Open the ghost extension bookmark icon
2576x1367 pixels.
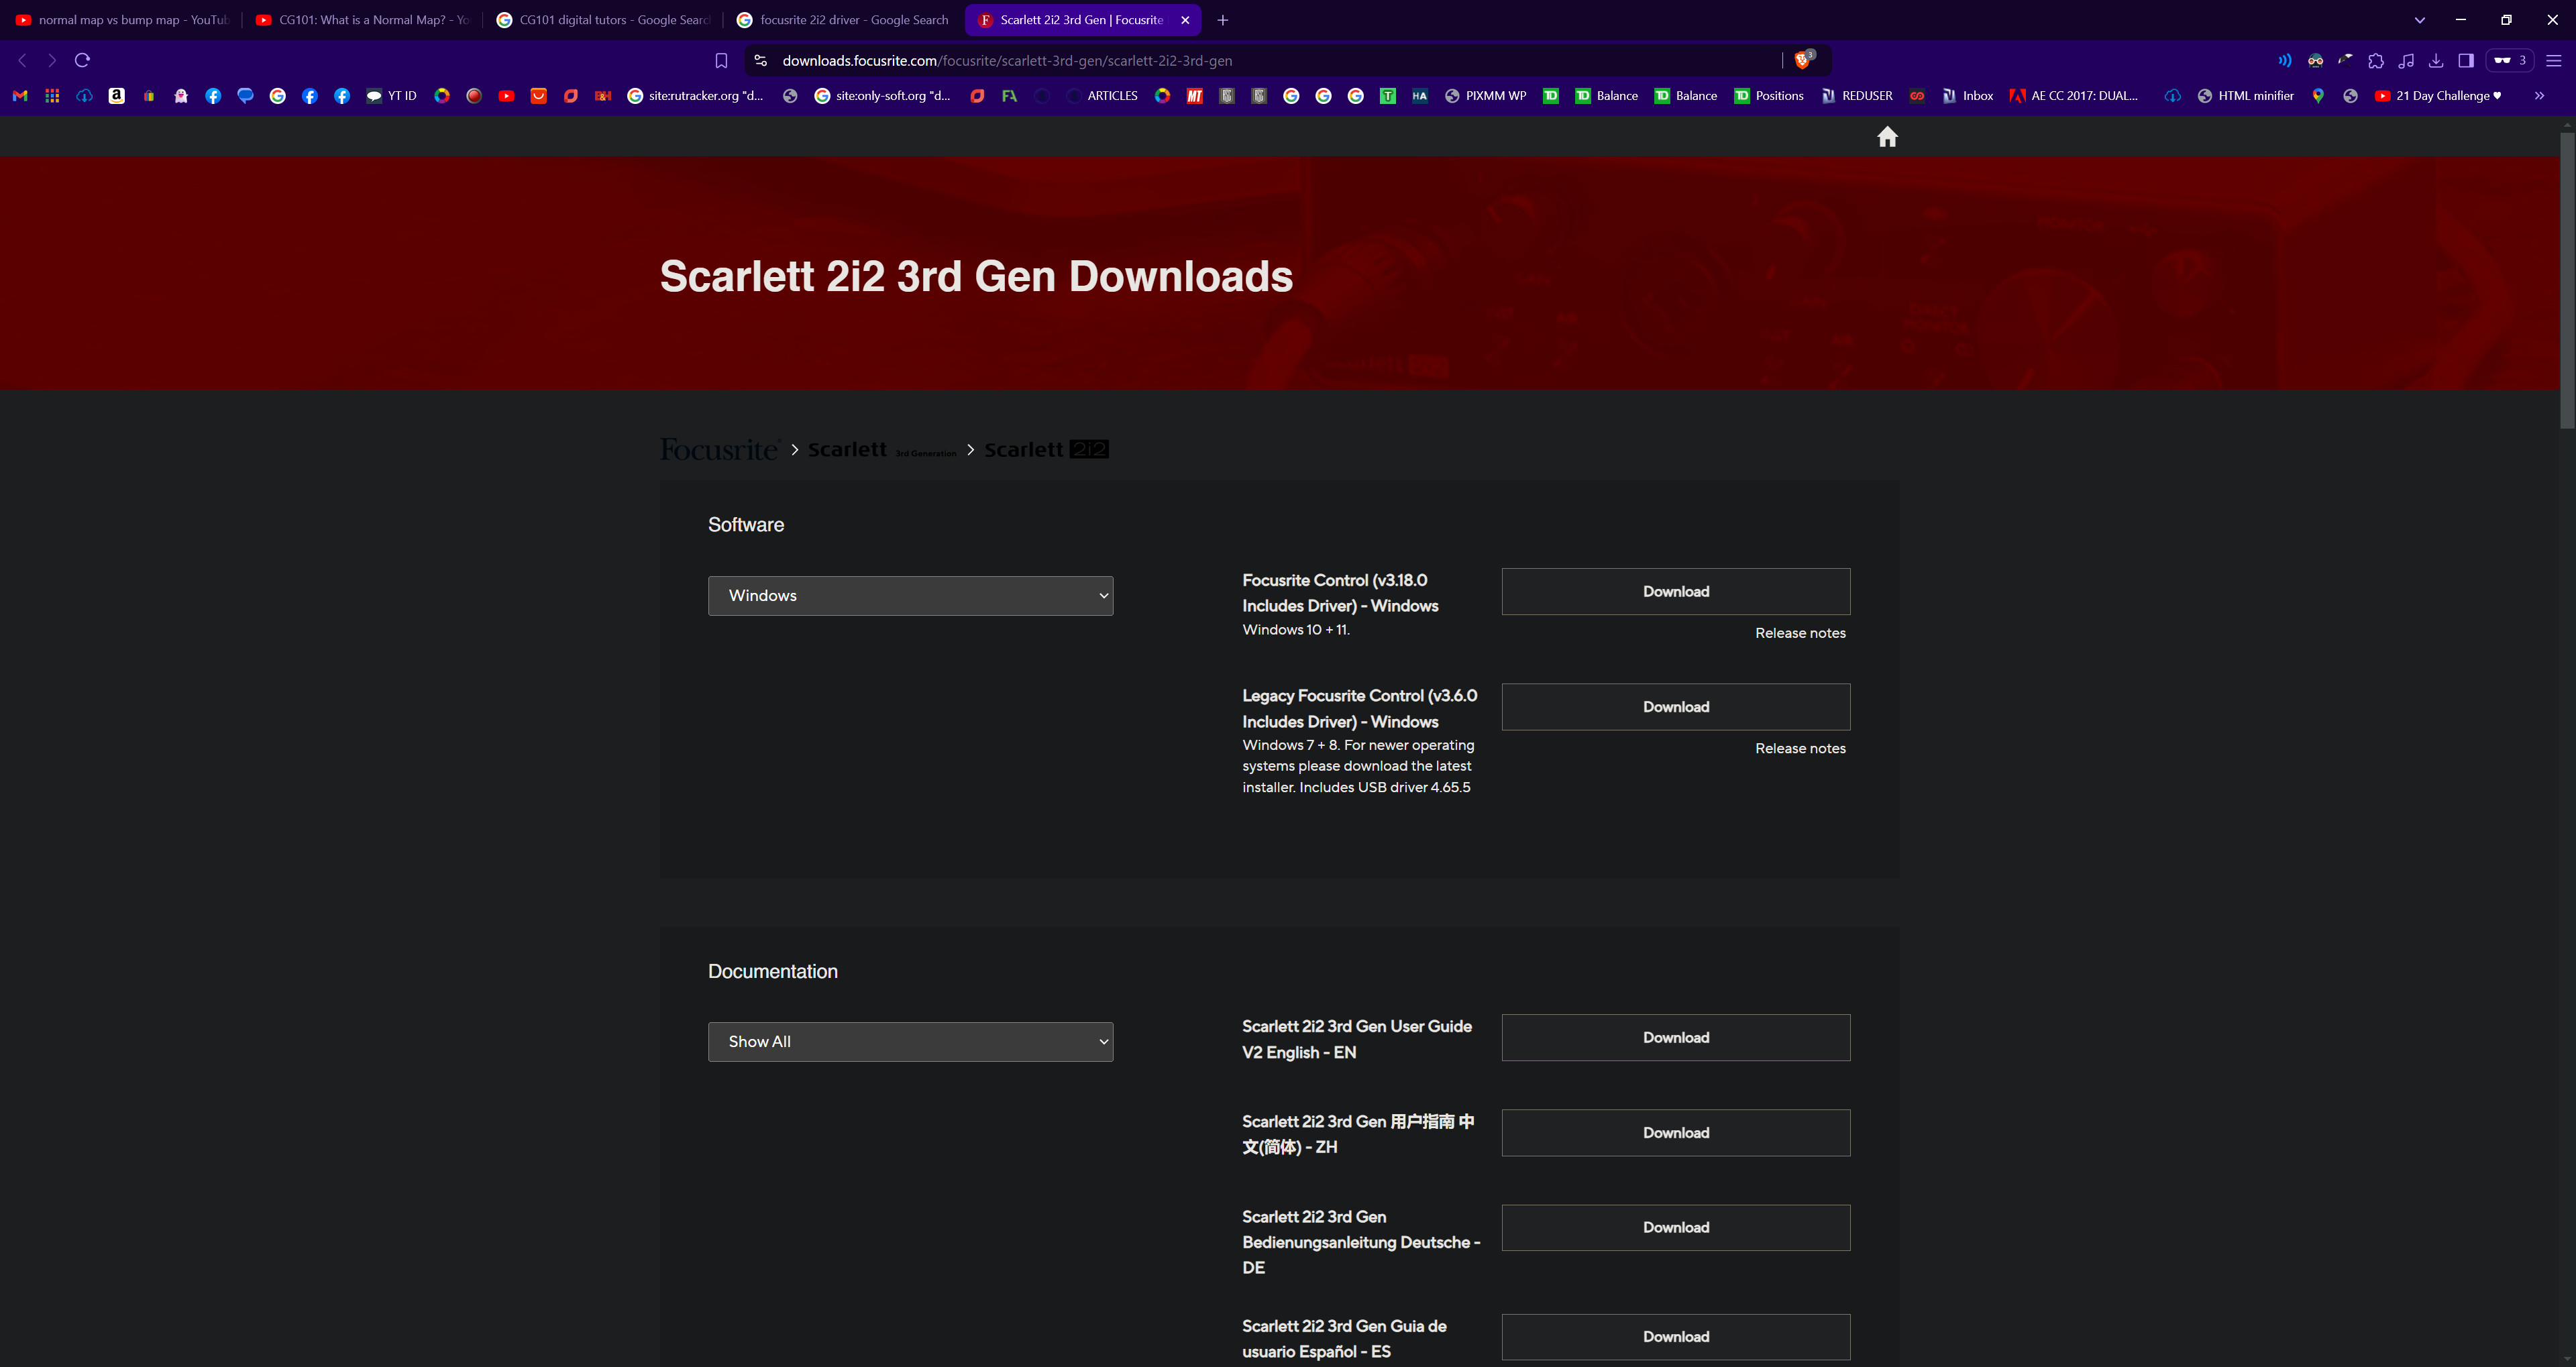[181, 96]
